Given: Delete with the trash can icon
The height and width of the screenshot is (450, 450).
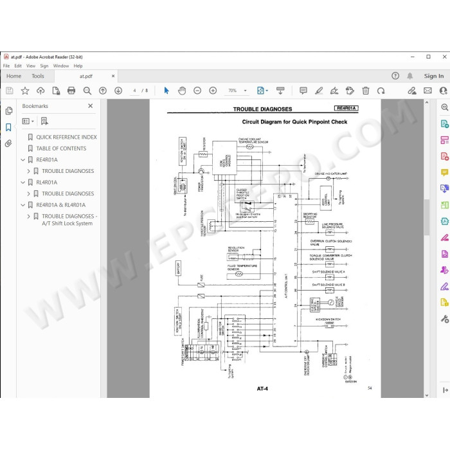Looking at the screenshot, I should 366,91.
